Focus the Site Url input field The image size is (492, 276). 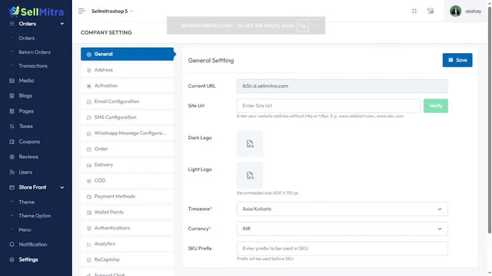click(328, 105)
